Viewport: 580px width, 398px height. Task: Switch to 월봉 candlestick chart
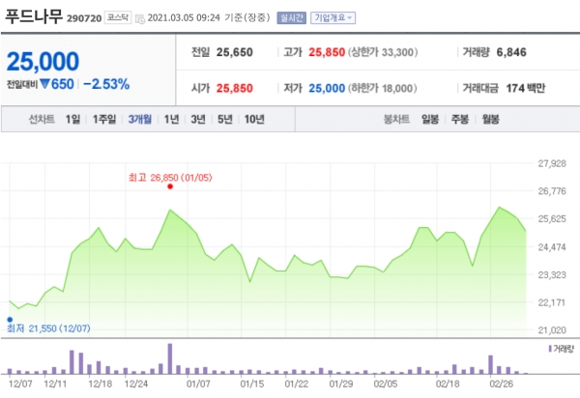click(x=490, y=119)
